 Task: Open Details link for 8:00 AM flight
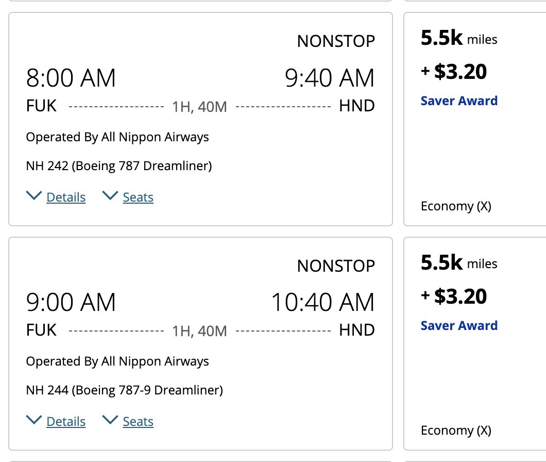(66, 197)
